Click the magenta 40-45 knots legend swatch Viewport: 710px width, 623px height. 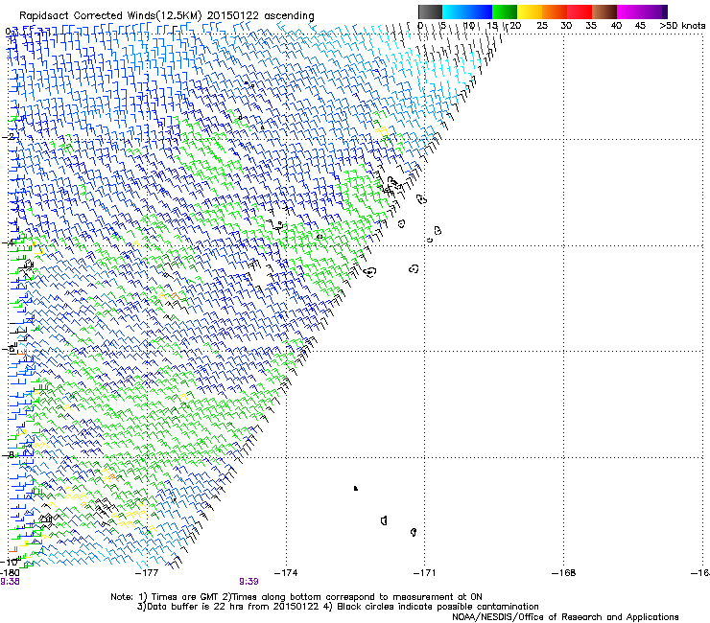pos(629,12)
